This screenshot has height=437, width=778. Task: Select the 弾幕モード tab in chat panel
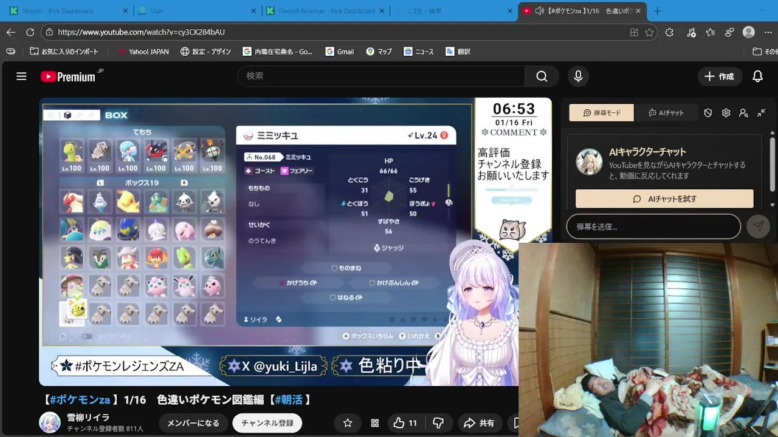pyautogui.click(x=602, y=113)
